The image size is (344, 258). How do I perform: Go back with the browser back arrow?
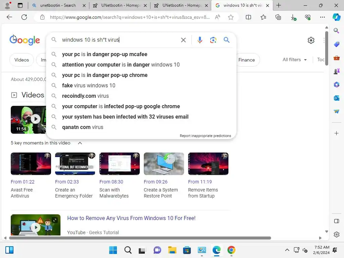9,17
